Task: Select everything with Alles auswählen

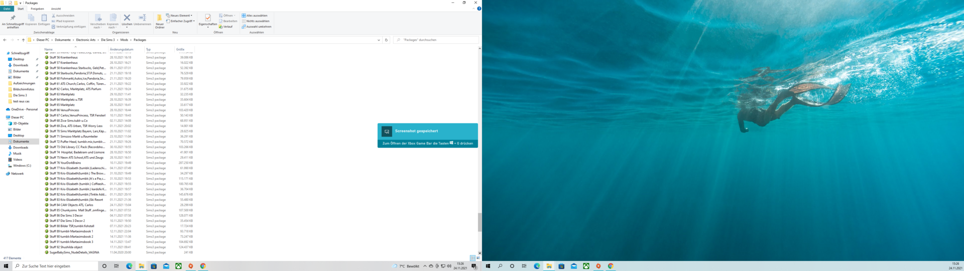Action: tap(255, 16)
